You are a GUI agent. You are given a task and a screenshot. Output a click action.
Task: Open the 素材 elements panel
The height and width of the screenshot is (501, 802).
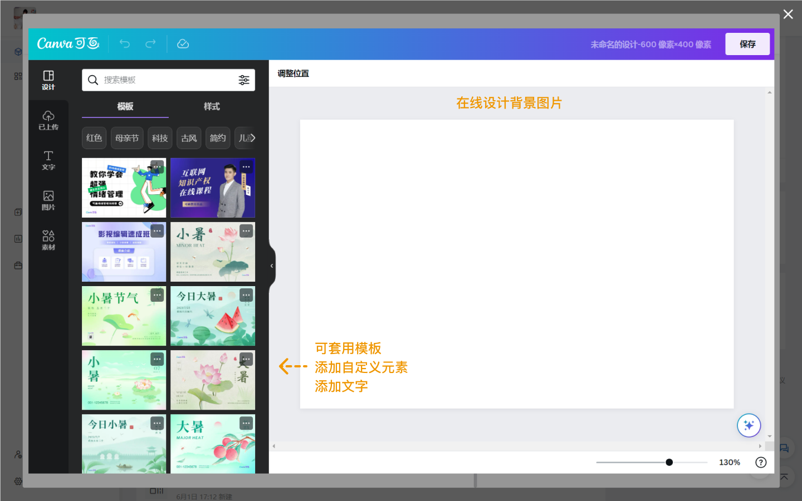pos(48,240)
